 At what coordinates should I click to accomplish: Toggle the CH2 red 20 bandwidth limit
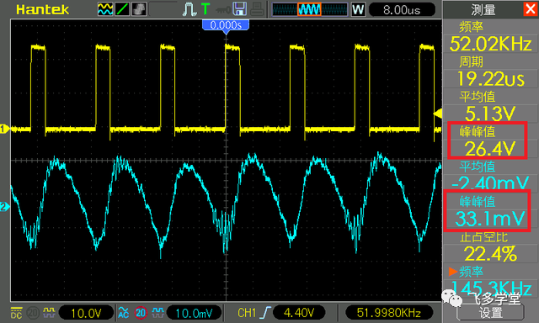pos(141,313)
